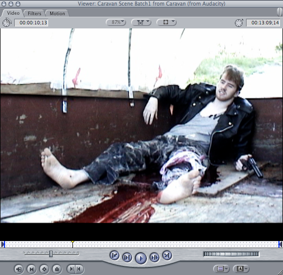Jump to the next edit
This screenshot has width=283, height=275.
pos(167,255)
